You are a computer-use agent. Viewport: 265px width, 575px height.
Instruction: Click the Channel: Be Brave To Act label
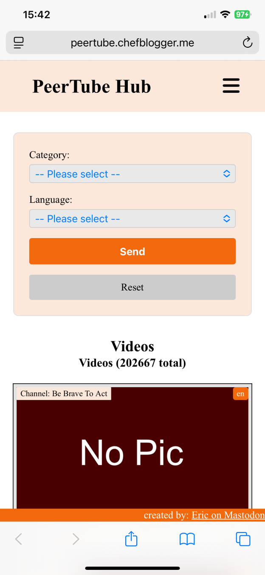[x=64, y=394]
